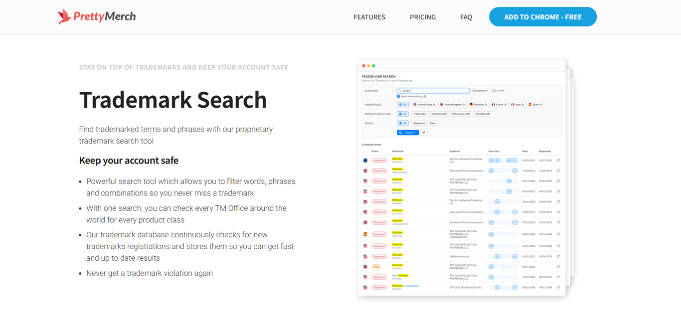Image resolution: width=681 pixels, height=335 pixels.
Task: Open external link for row filed 02/25/2003
Action: (558, 246)
